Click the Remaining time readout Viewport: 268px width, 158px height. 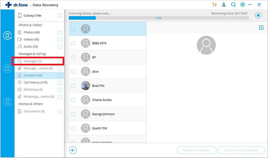click(x=229, y=13)
